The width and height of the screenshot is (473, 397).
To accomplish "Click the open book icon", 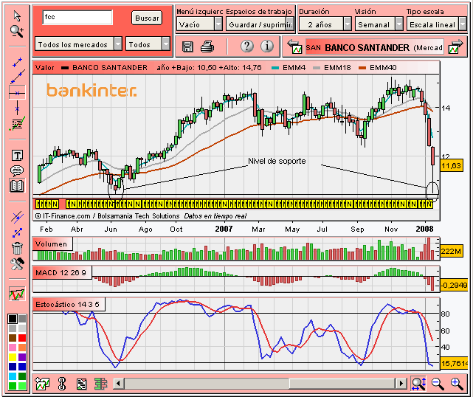I will tap(17, 186).
